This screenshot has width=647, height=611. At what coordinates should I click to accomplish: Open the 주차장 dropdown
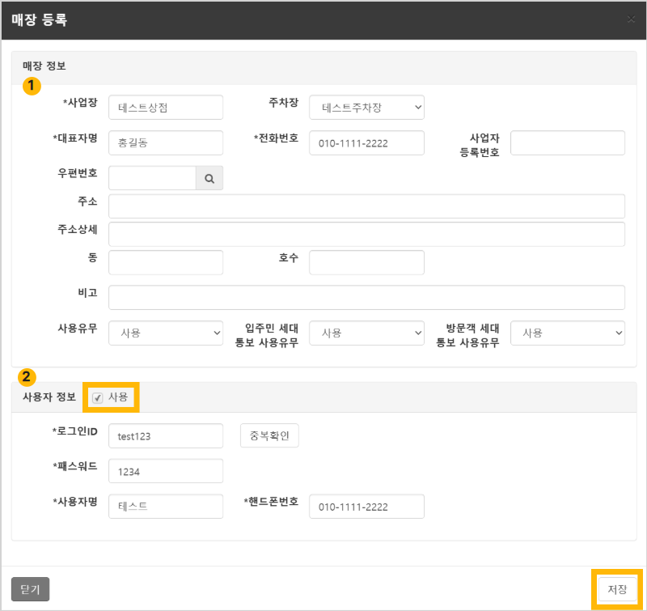point(366,108)
